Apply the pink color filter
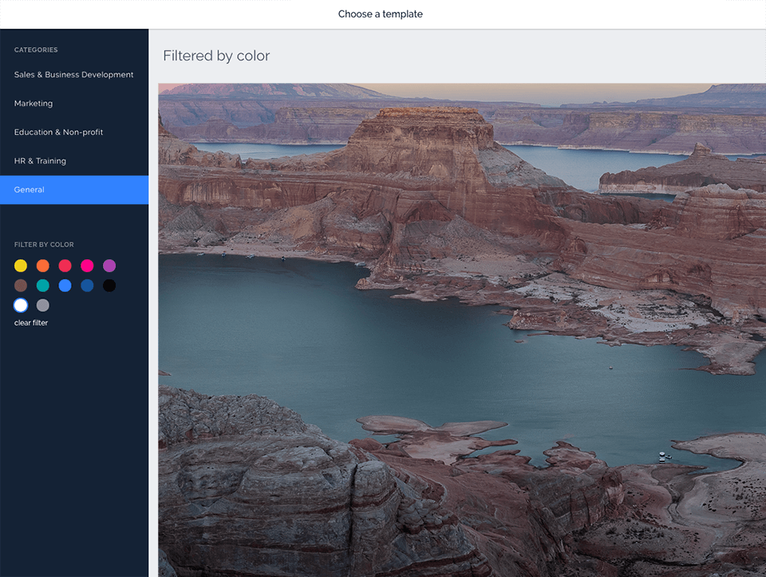 [87, 265]
